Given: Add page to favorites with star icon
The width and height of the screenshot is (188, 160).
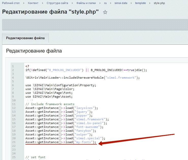Looking at the screenshot, I should point(105,12).
